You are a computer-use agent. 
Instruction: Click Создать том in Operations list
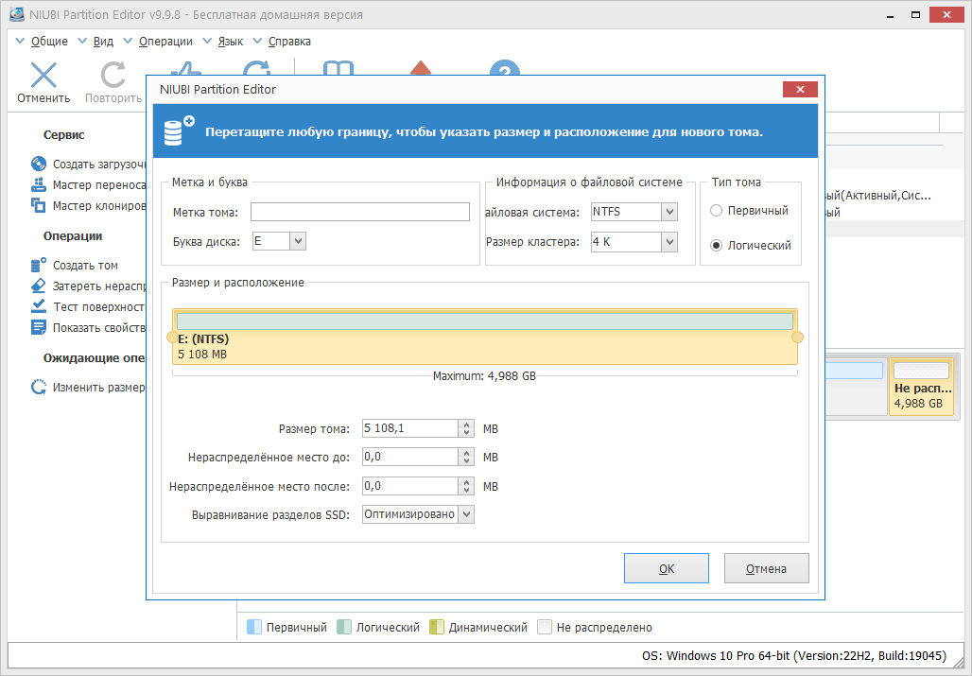coord(85,265)
